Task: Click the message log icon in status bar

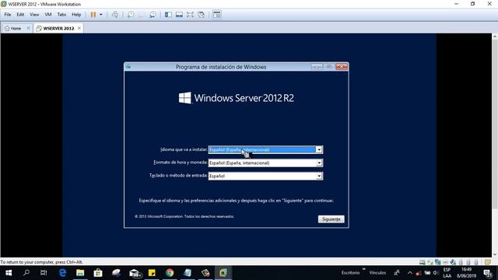Action: tap(488, 262)
